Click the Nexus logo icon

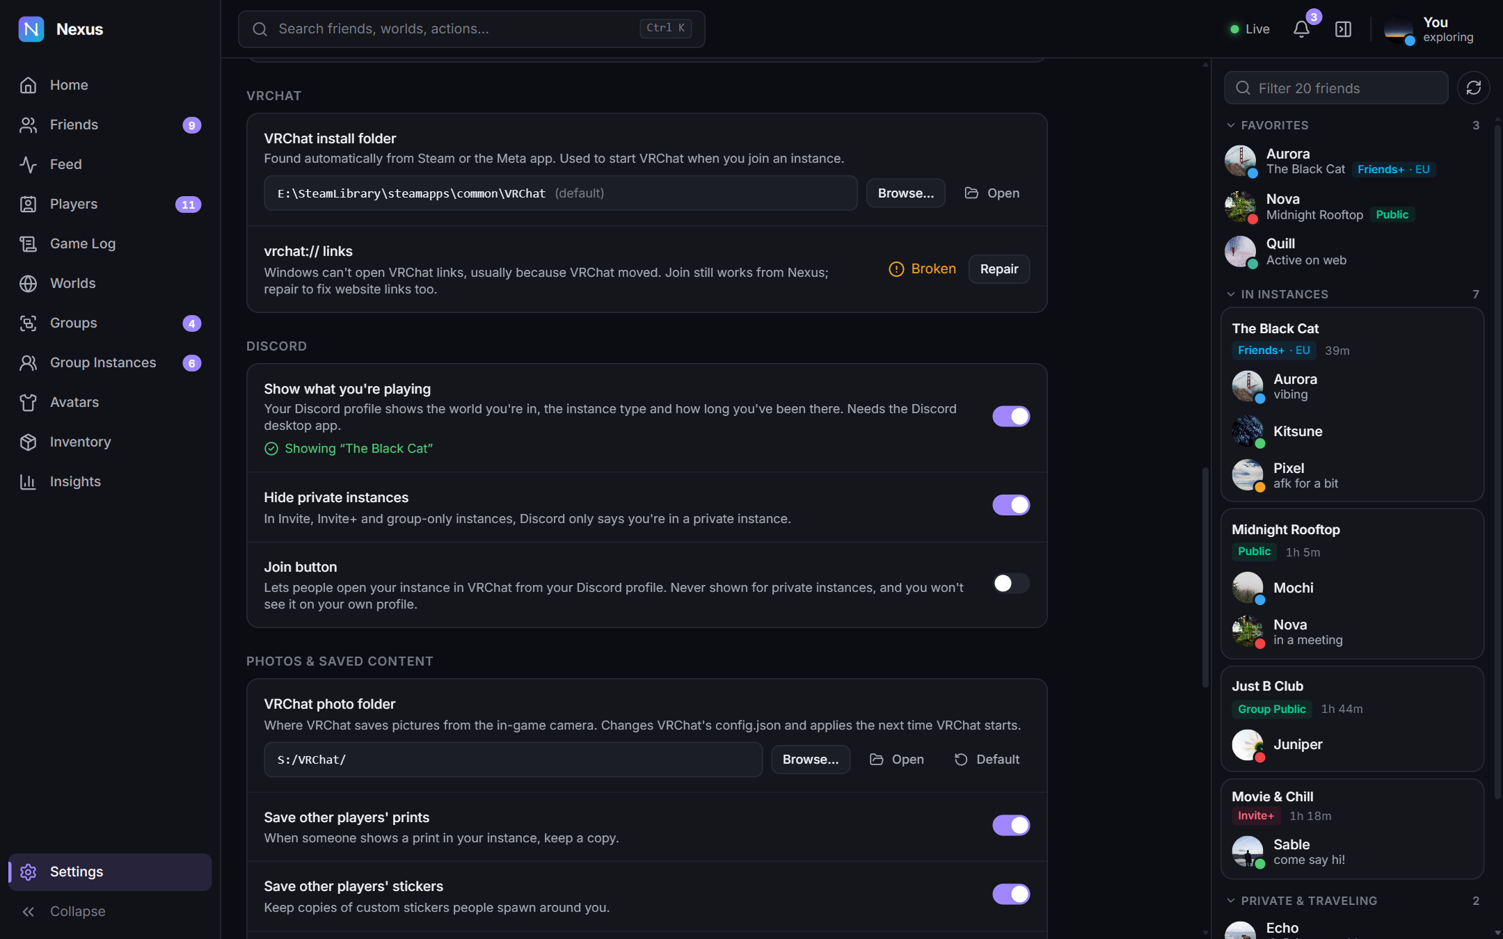[31, 29]
